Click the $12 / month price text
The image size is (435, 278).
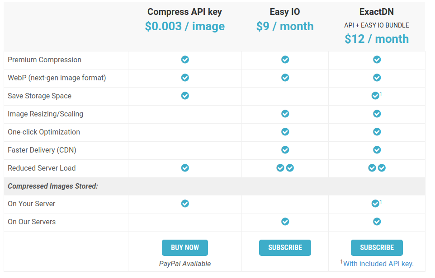[x=377, y=39]
